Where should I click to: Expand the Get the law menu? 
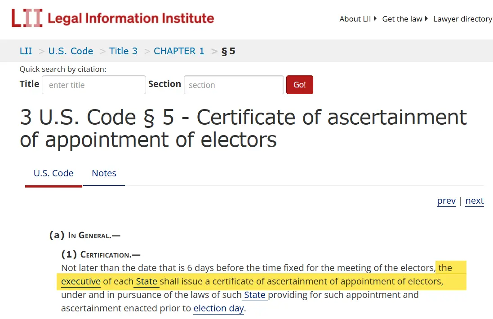(x=404, y=19)
